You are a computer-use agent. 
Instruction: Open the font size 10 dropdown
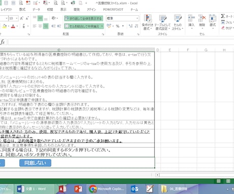17,18
